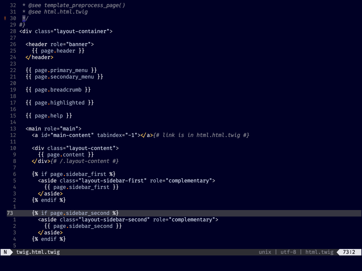Screen dimensions: 362x271
Task: Click 'utf-8' encoding in status line
Action: click(288, 252)
